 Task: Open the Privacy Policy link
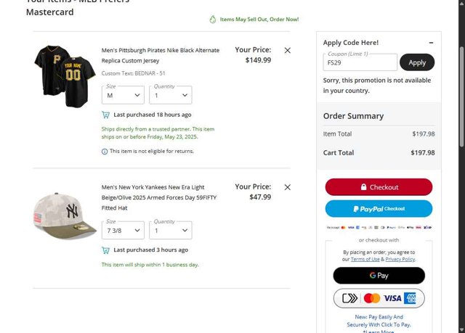400,259
